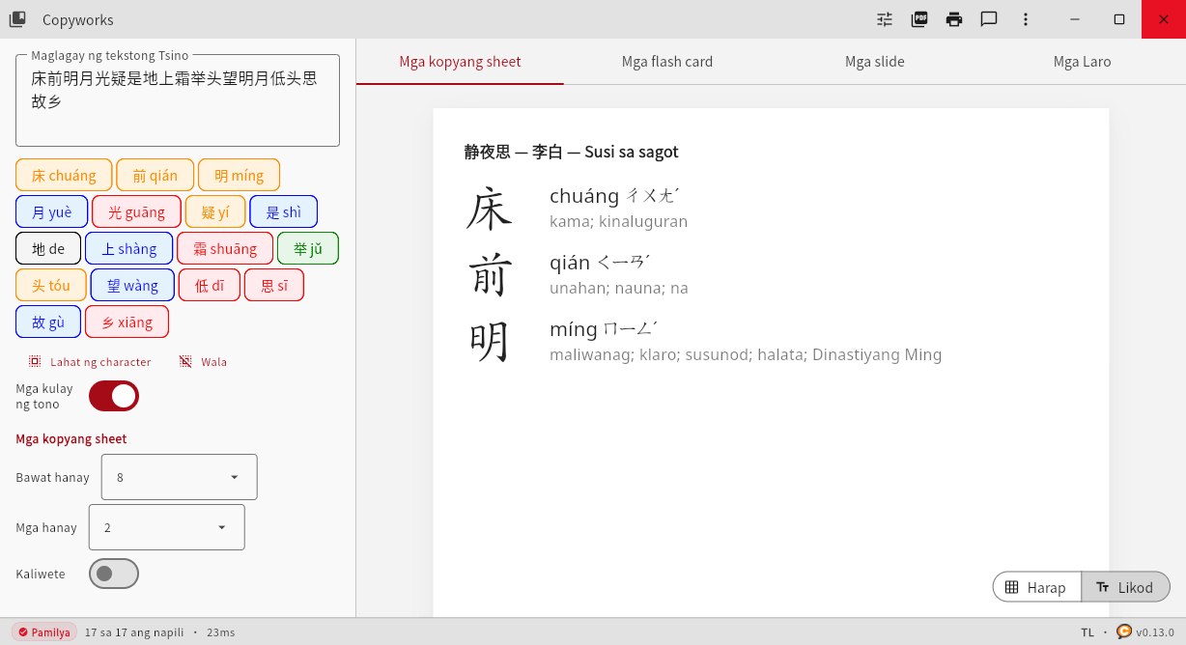Click the large 床 character on sheet
This screenshot has width=1186, height=645.
[489, 209]
